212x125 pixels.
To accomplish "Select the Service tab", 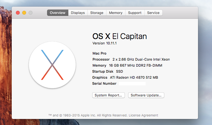I will (x=153, y=13).
